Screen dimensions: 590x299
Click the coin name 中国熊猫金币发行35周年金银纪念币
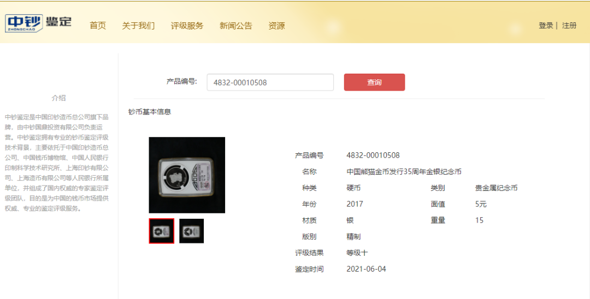pos(404,172)
